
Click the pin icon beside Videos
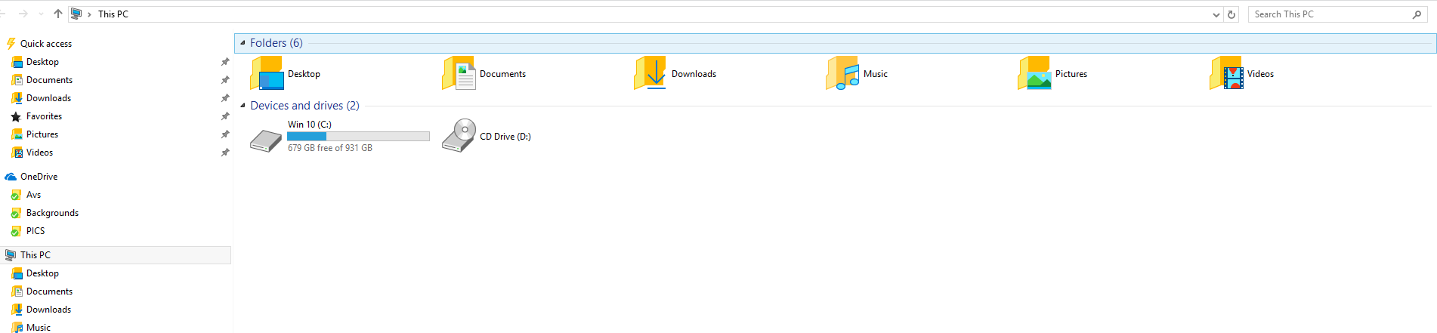pos(224,153)
